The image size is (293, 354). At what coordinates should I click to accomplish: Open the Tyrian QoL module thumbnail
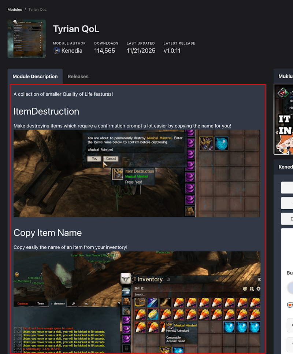coord(27,39)
